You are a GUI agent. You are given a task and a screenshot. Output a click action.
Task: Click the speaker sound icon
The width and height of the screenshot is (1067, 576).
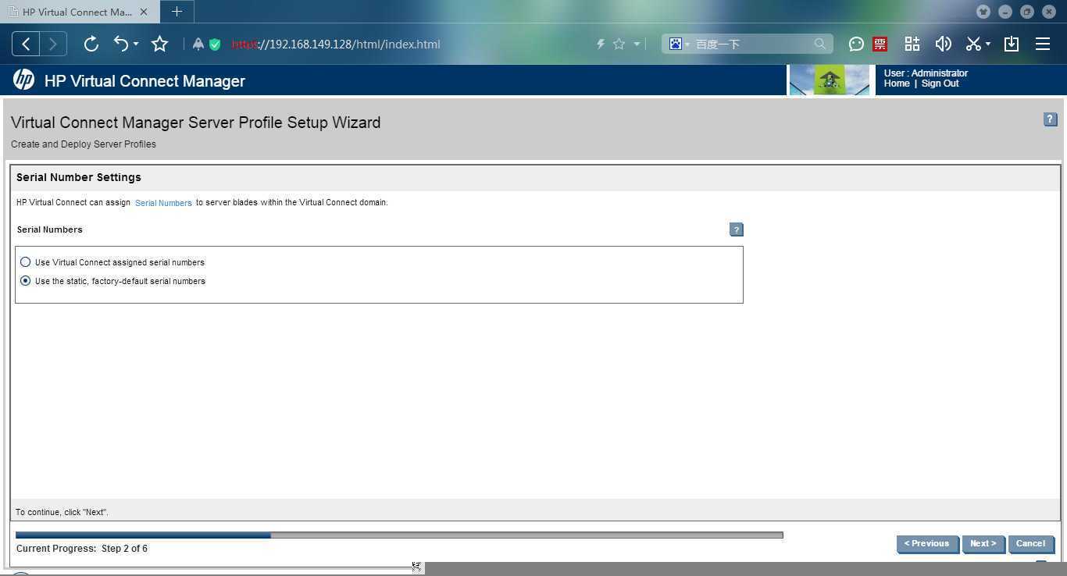pos(944,44)
